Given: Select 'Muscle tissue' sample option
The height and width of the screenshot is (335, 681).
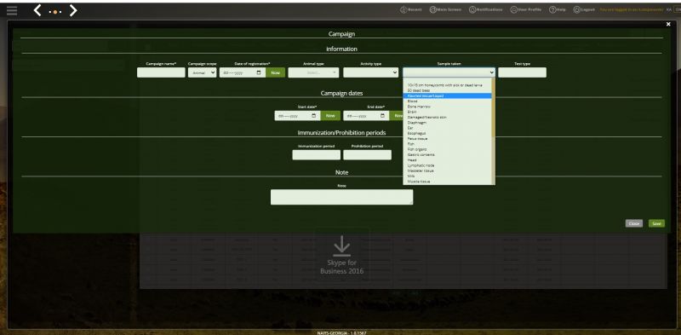Looking at the screenshot, I should click(x=448, y=181).
